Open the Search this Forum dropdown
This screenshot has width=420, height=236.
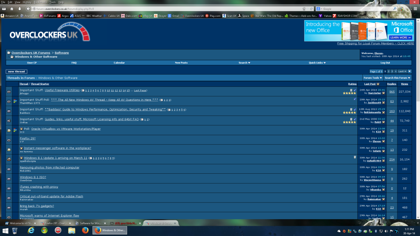point(397,78)
